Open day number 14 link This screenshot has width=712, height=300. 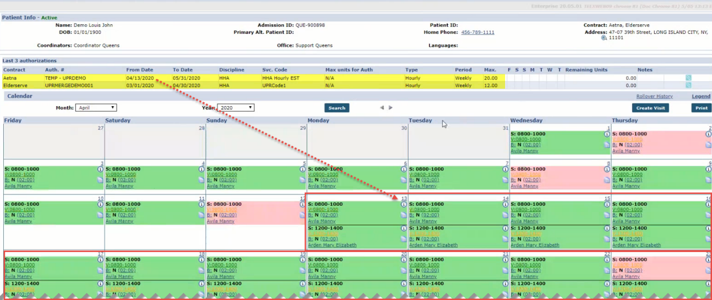pyautogui.click(x=506, y=199)
